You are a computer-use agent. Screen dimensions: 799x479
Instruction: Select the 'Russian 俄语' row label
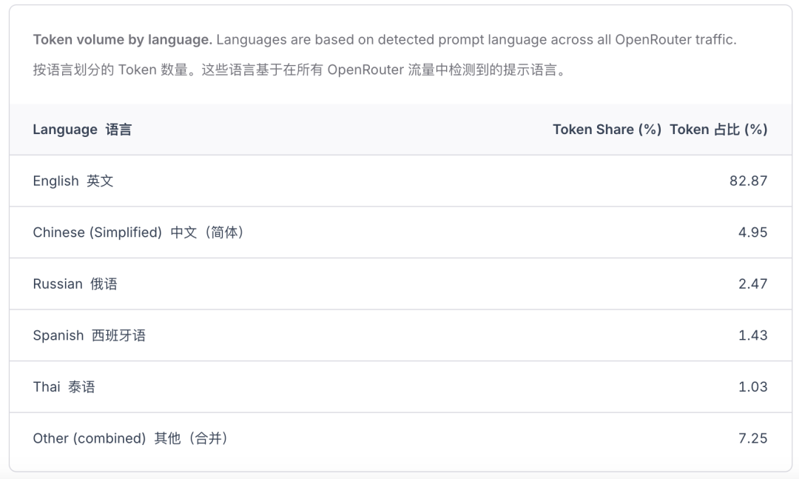click(x=75, y=284)
